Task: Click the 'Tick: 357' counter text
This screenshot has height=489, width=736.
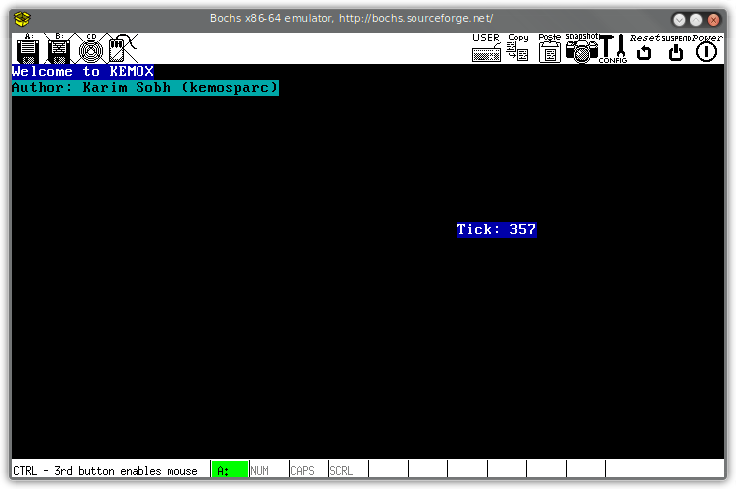Action: point(497,230)
